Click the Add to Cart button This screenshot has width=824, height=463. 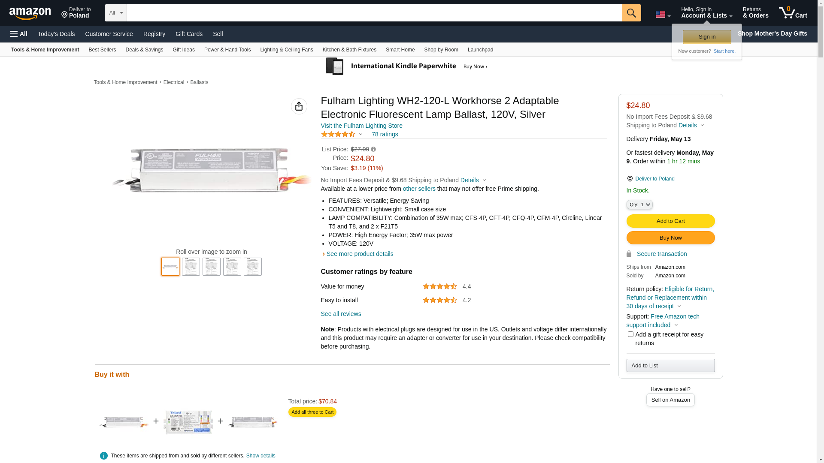point(670,221)
